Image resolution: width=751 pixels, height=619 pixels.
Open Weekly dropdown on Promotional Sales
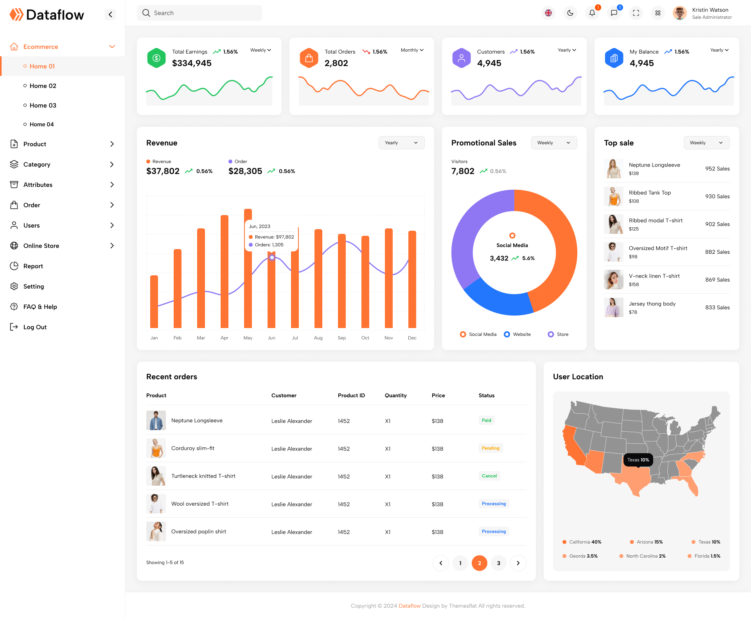[x=554, y=143]
